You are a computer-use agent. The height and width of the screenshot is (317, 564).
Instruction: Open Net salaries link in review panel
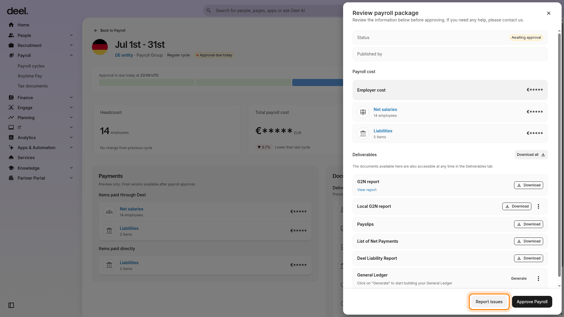(x=385, y=109)
